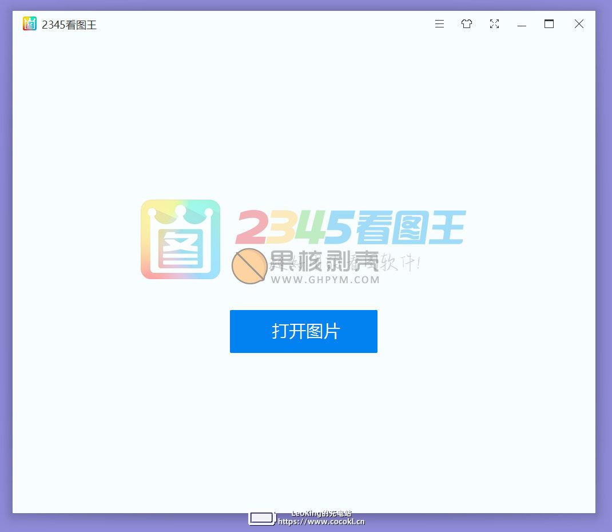This screenshot has width=612, height=532.
Task: Maximize the 2345看图王 window
Action: 549,24
